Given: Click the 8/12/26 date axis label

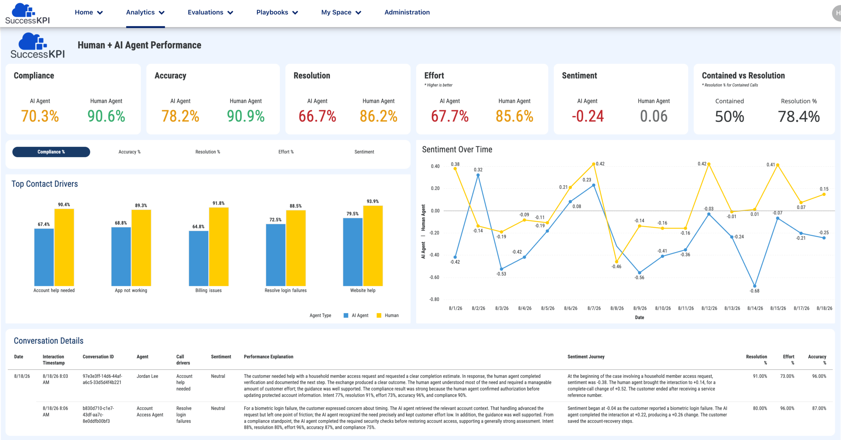Looking at the screenshot, I should click(709, 308).
